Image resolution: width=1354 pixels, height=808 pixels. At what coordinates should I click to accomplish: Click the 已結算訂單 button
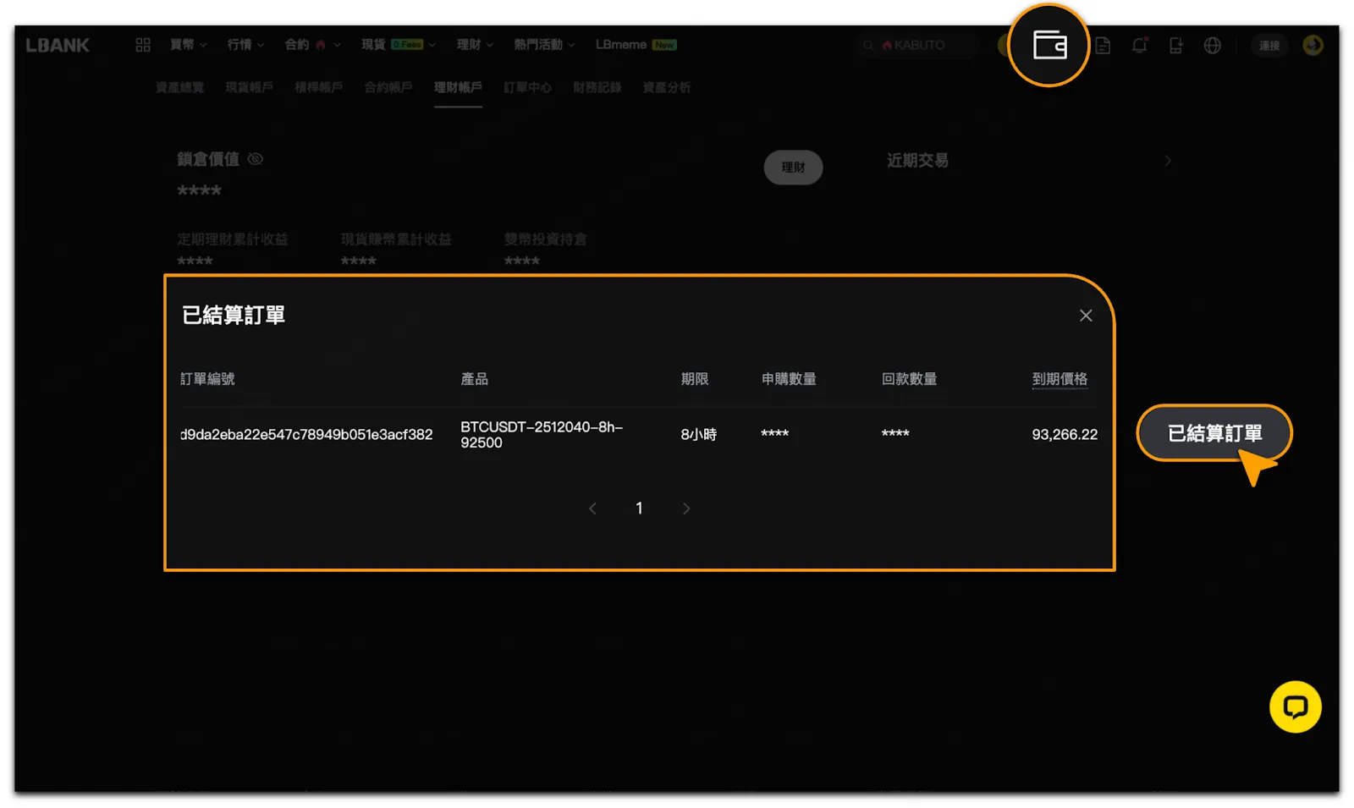click(1214, 433)
